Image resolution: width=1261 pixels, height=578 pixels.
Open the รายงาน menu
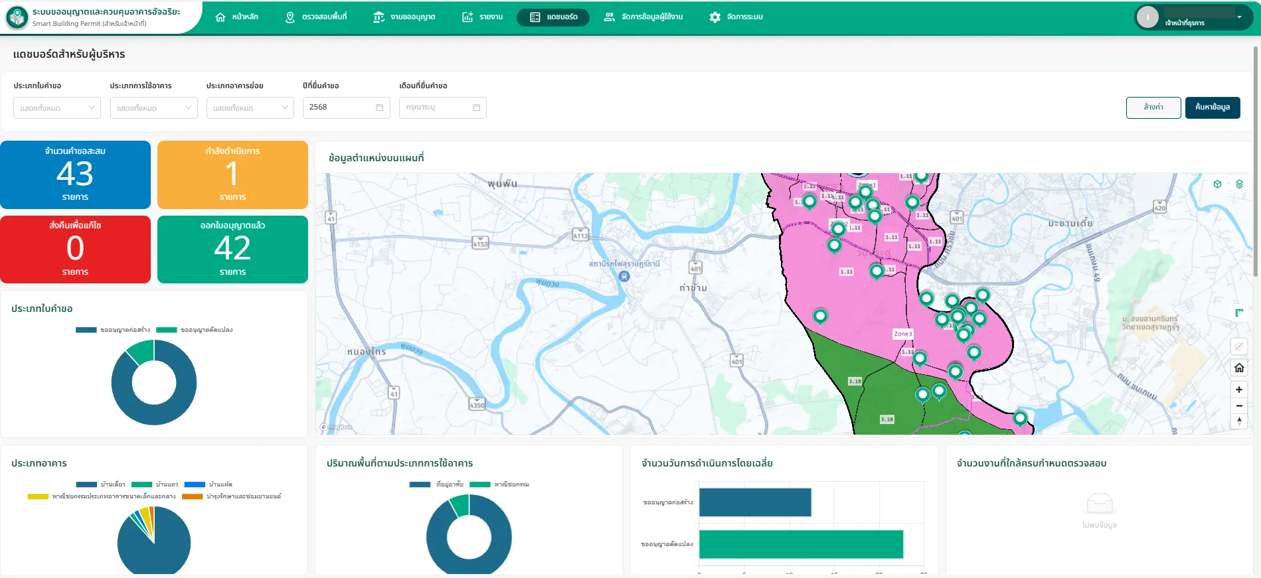[x=483, y=17]
